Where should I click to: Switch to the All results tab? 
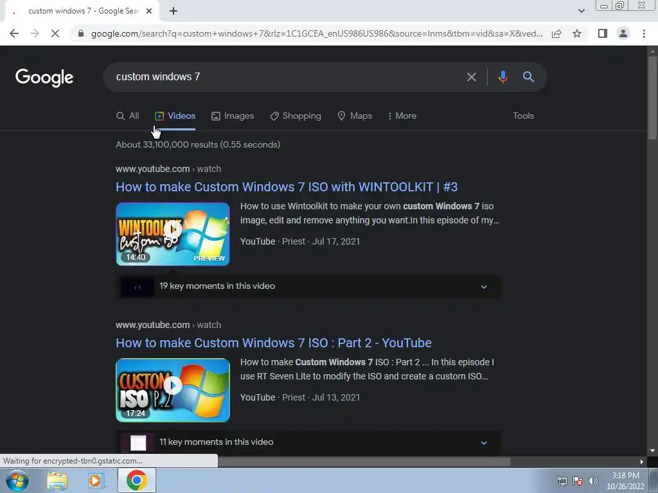(128, 116)
